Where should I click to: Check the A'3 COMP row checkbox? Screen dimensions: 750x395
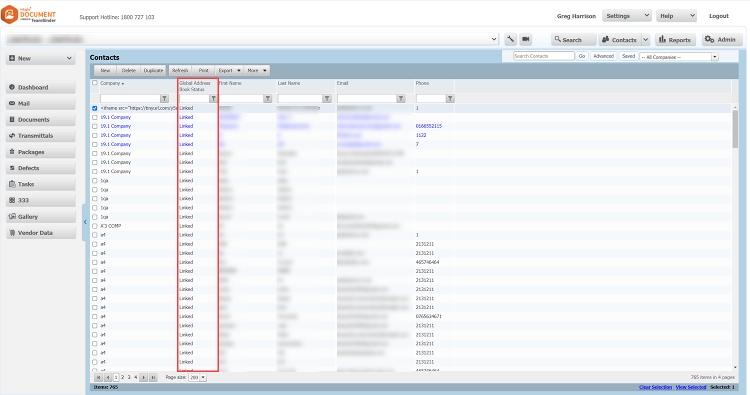(x=95, y=226)
